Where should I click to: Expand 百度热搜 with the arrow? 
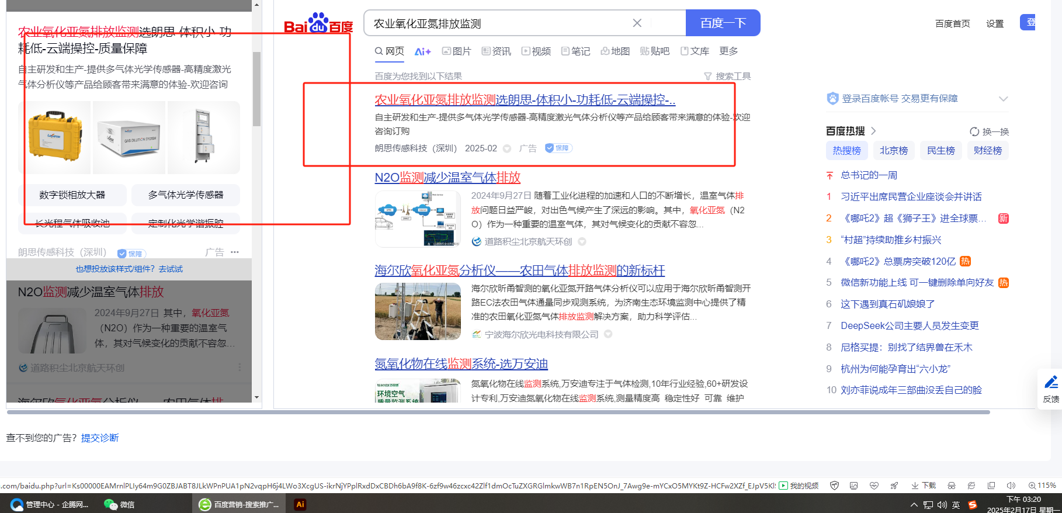(x=873, y=131)
